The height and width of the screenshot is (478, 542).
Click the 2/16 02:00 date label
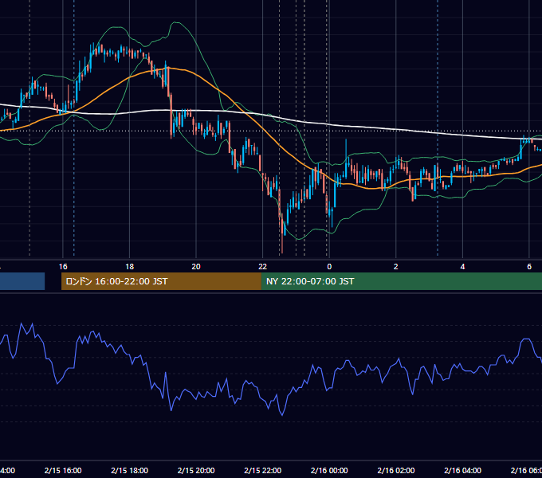tap(396, 470)
